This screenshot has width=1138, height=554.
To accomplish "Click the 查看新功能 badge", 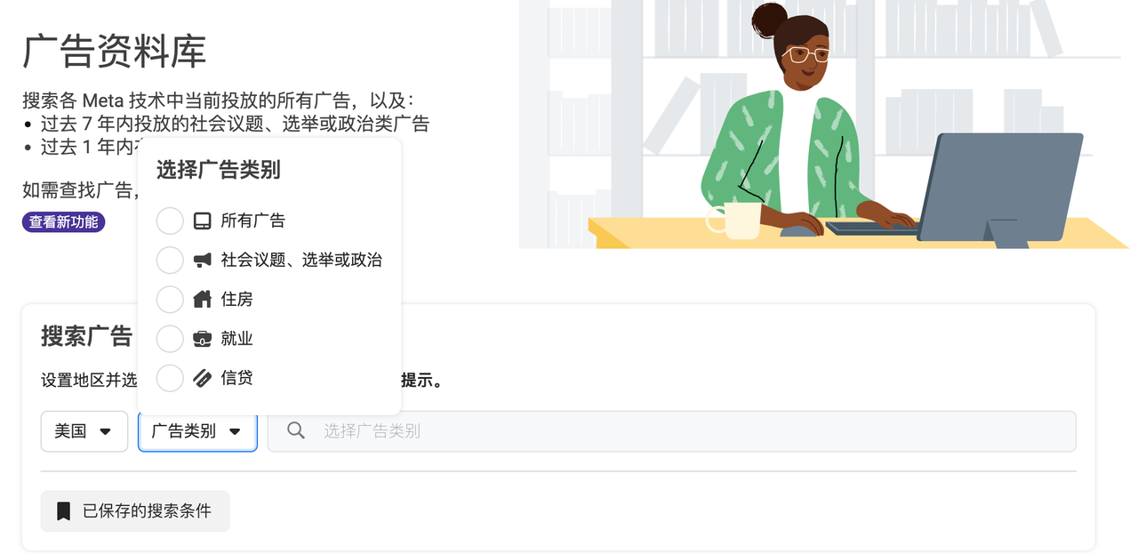I will tap(64, 221).
